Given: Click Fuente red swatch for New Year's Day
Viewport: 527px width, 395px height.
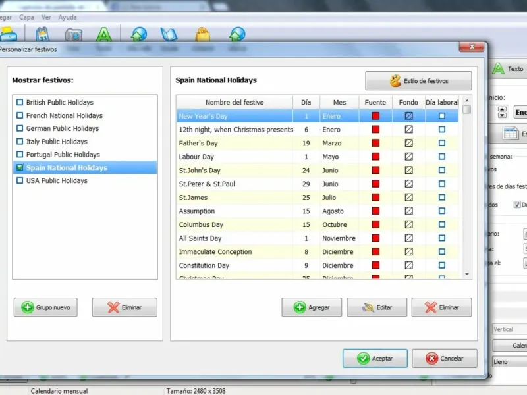Looking at the screenshot, I should pos(375,116).
